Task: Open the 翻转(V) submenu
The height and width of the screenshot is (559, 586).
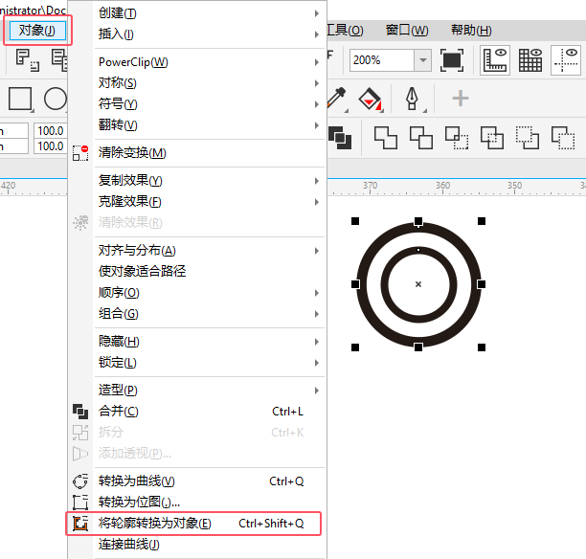Action: pyautogui.click(x=210, y=125)
